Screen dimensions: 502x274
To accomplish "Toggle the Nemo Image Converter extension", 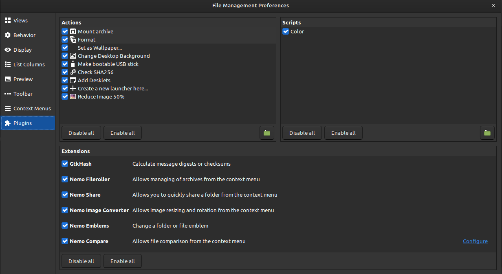I will pyautogui.click(x=65, y=210).
